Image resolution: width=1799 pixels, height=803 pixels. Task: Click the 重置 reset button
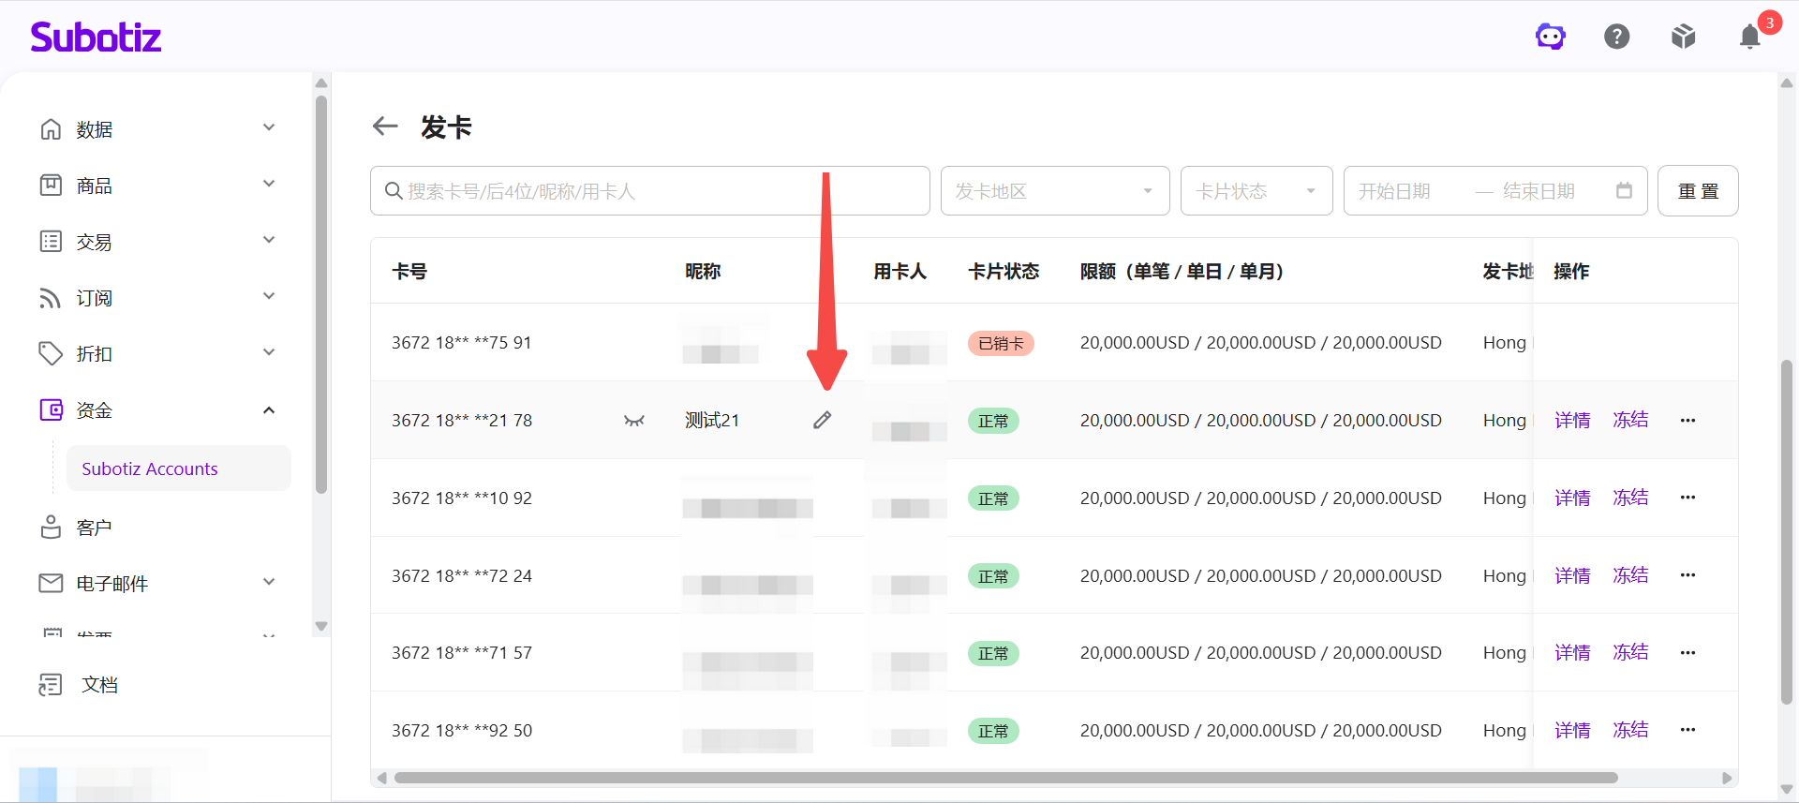[1698, 191]
